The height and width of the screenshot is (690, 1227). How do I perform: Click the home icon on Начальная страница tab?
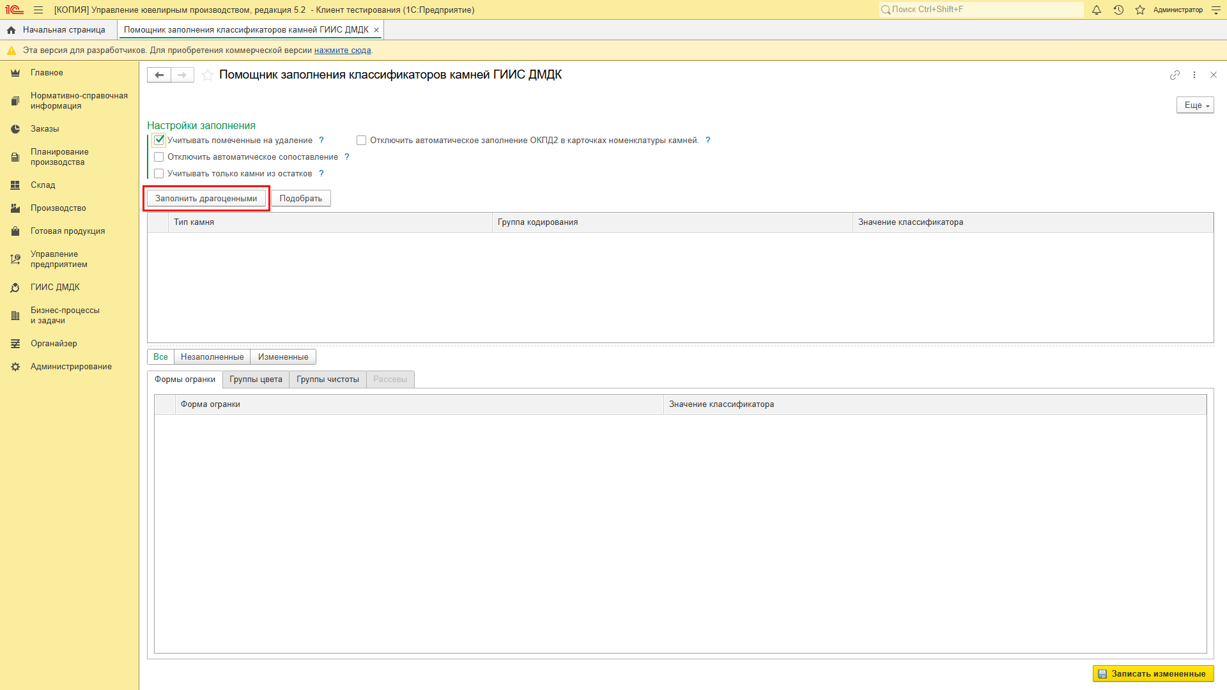click(x=11, y=30)
